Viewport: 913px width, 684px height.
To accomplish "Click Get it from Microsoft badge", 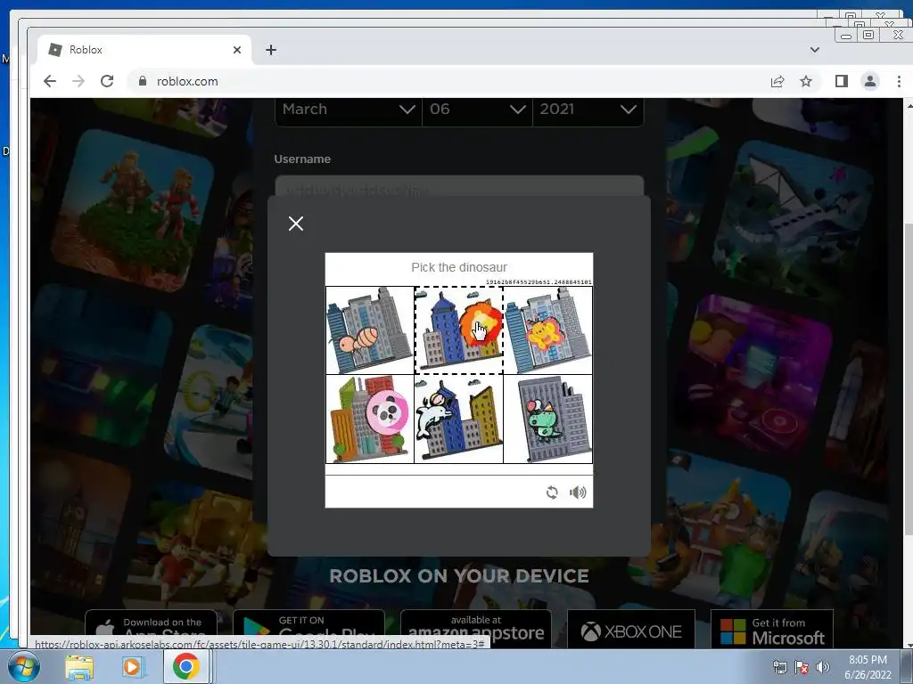I will [x=772, y=631].
